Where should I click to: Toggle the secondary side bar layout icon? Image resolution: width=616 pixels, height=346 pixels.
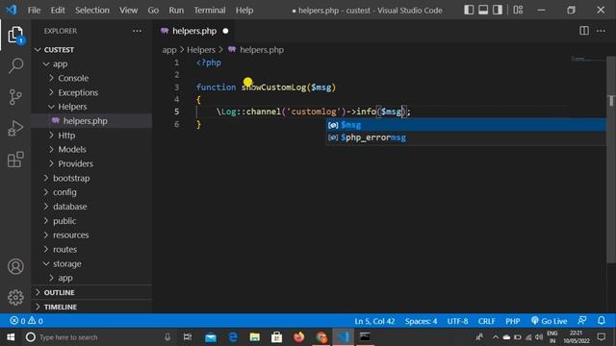498,10
